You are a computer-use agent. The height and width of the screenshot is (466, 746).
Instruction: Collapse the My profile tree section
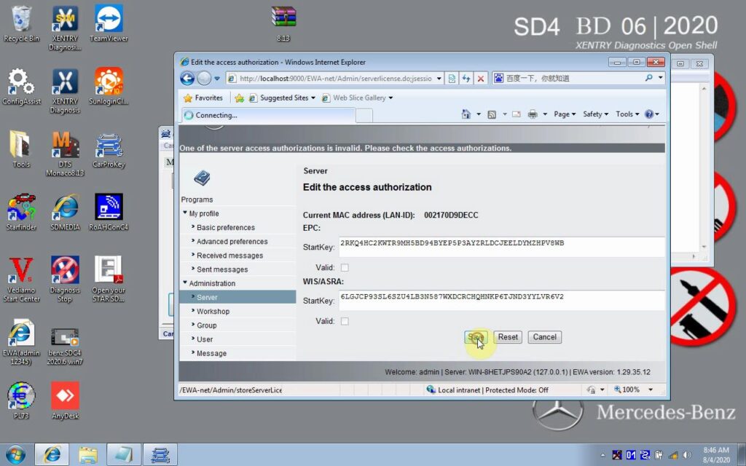(x=185, y=213)
